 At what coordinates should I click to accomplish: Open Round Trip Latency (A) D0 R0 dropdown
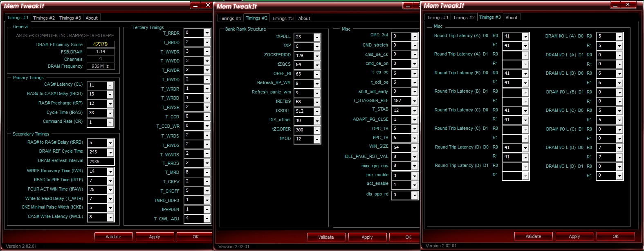tap(525, 36)
